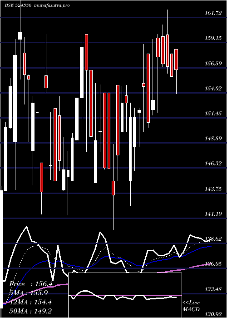The width and height of the screenshot is (227, 318).
Task: Click the 161.72 price axis label
Action: 213,13
